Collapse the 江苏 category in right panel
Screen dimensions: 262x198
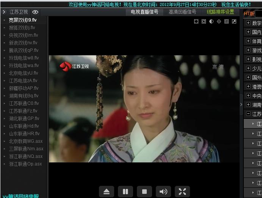(248, 114)
